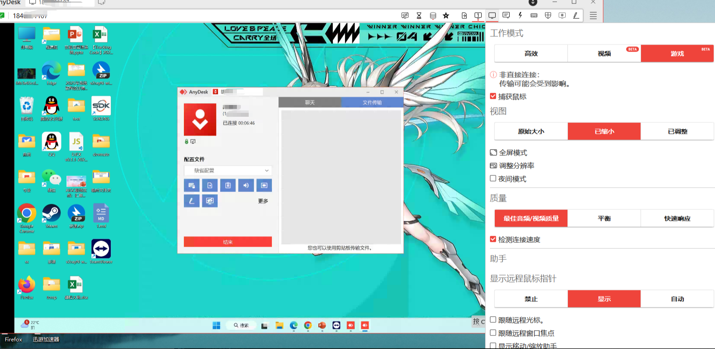715x349 pixels.
Task: Toggle clipboard permission in remote AnyDesk window
Action: (x=228, y=185)
